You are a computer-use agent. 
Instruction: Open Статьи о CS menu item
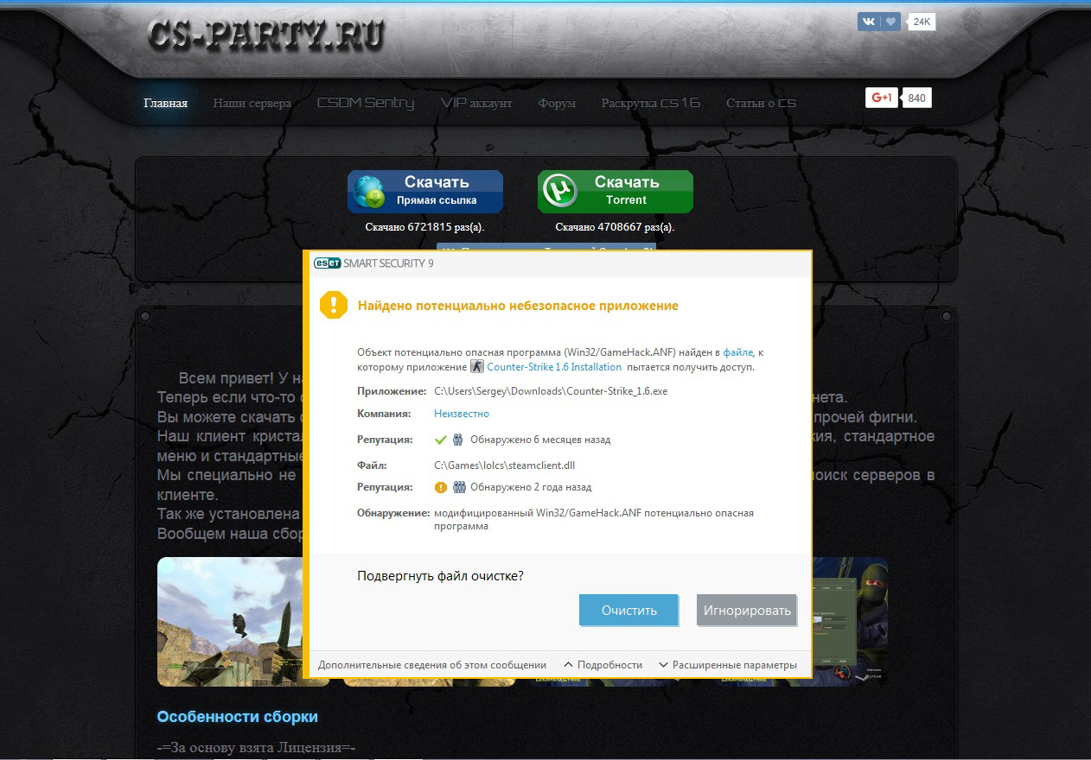click(x=761, y=103)
